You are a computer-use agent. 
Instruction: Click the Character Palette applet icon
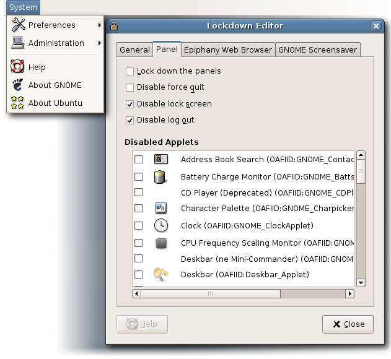[x=161, y=208]
